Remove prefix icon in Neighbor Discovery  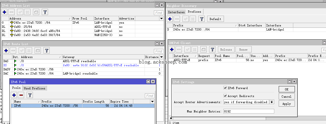click(x=177, y=19)
